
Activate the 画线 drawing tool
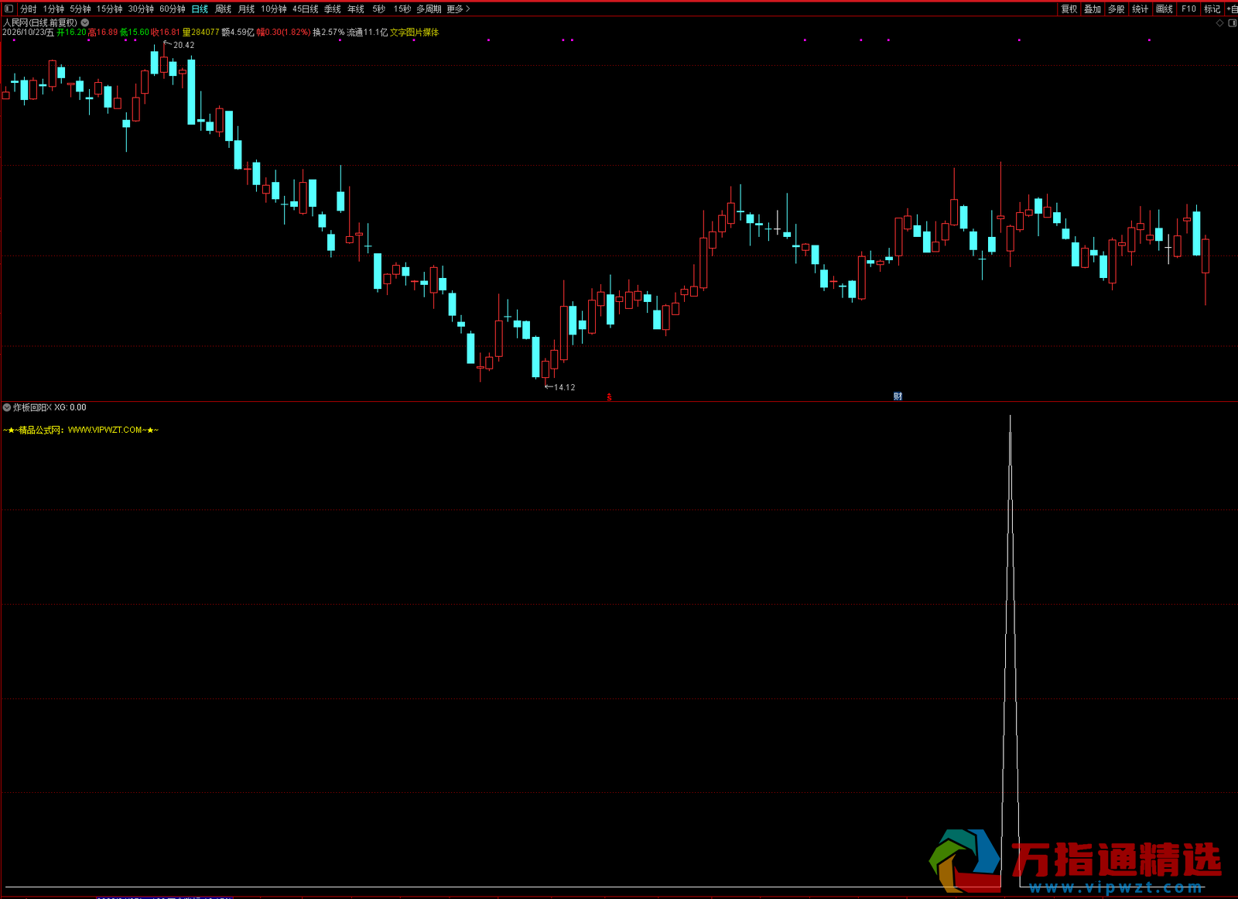coord(1164,9)
